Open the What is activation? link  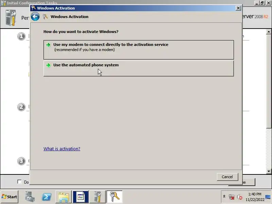pos(62,149)
